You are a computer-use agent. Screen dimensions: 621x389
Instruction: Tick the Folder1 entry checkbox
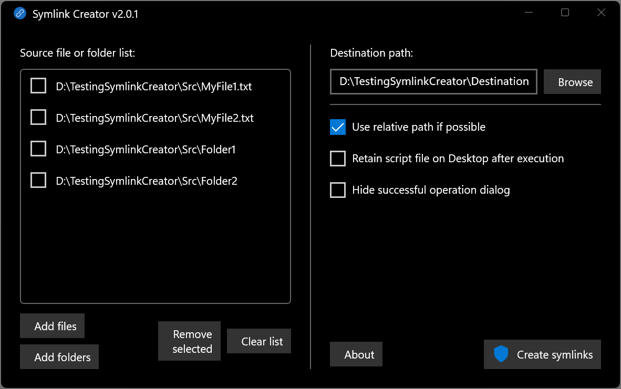[x=38, y=149]
